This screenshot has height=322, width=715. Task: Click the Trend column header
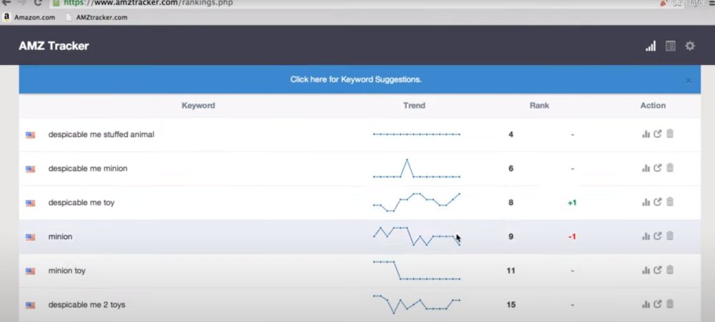414,106
